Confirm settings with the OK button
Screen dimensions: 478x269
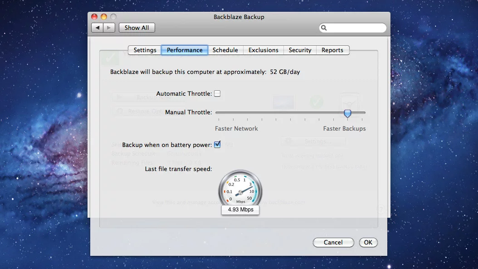pos(368,242)
